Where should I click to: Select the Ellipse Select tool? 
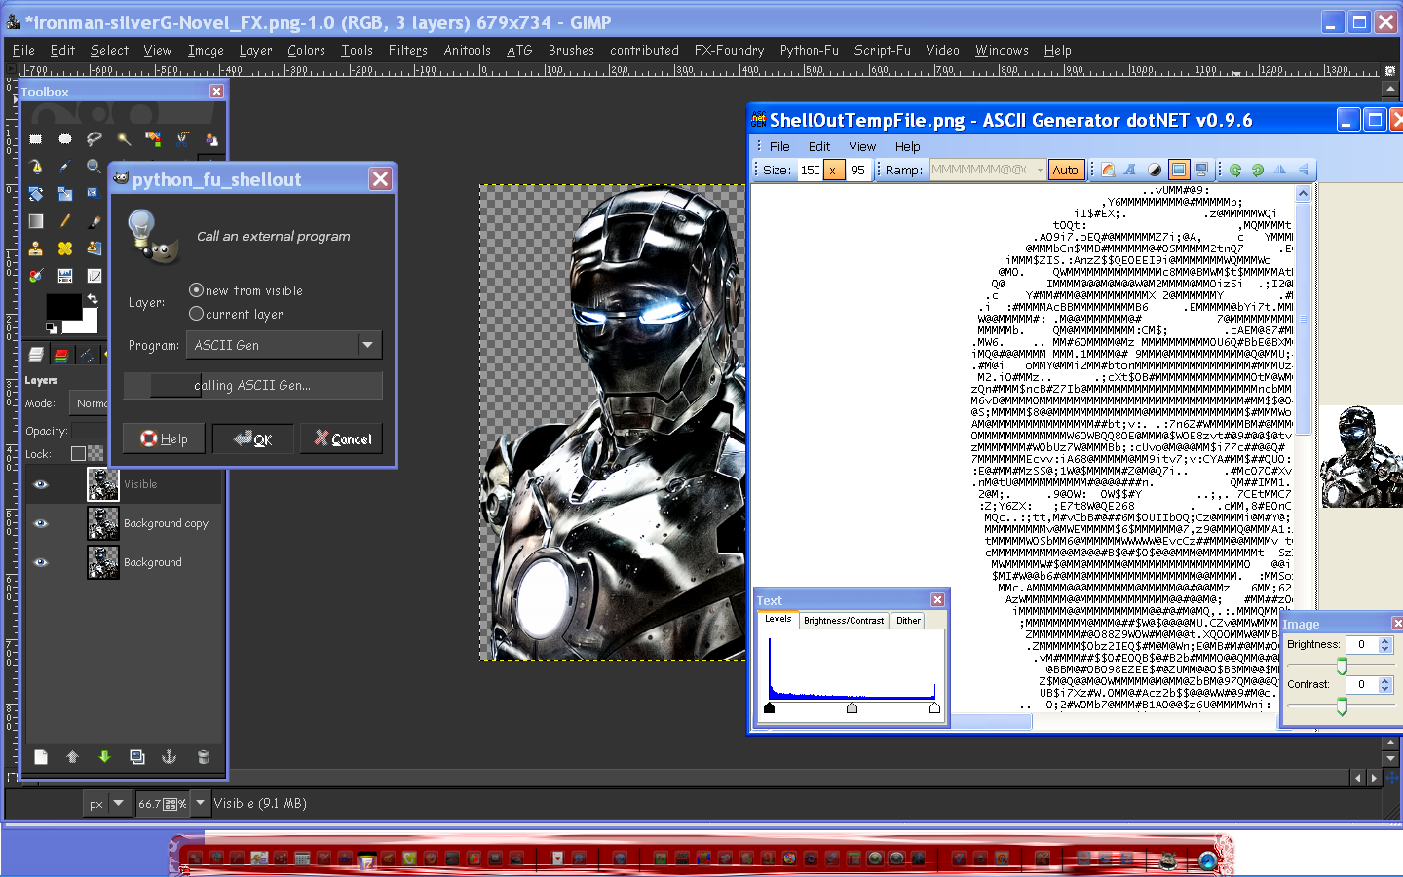tap(64, 138)
